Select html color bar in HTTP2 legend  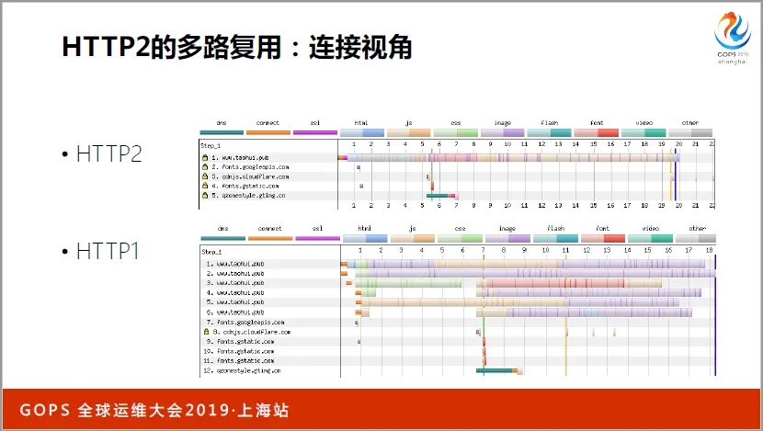pos(362,133)
